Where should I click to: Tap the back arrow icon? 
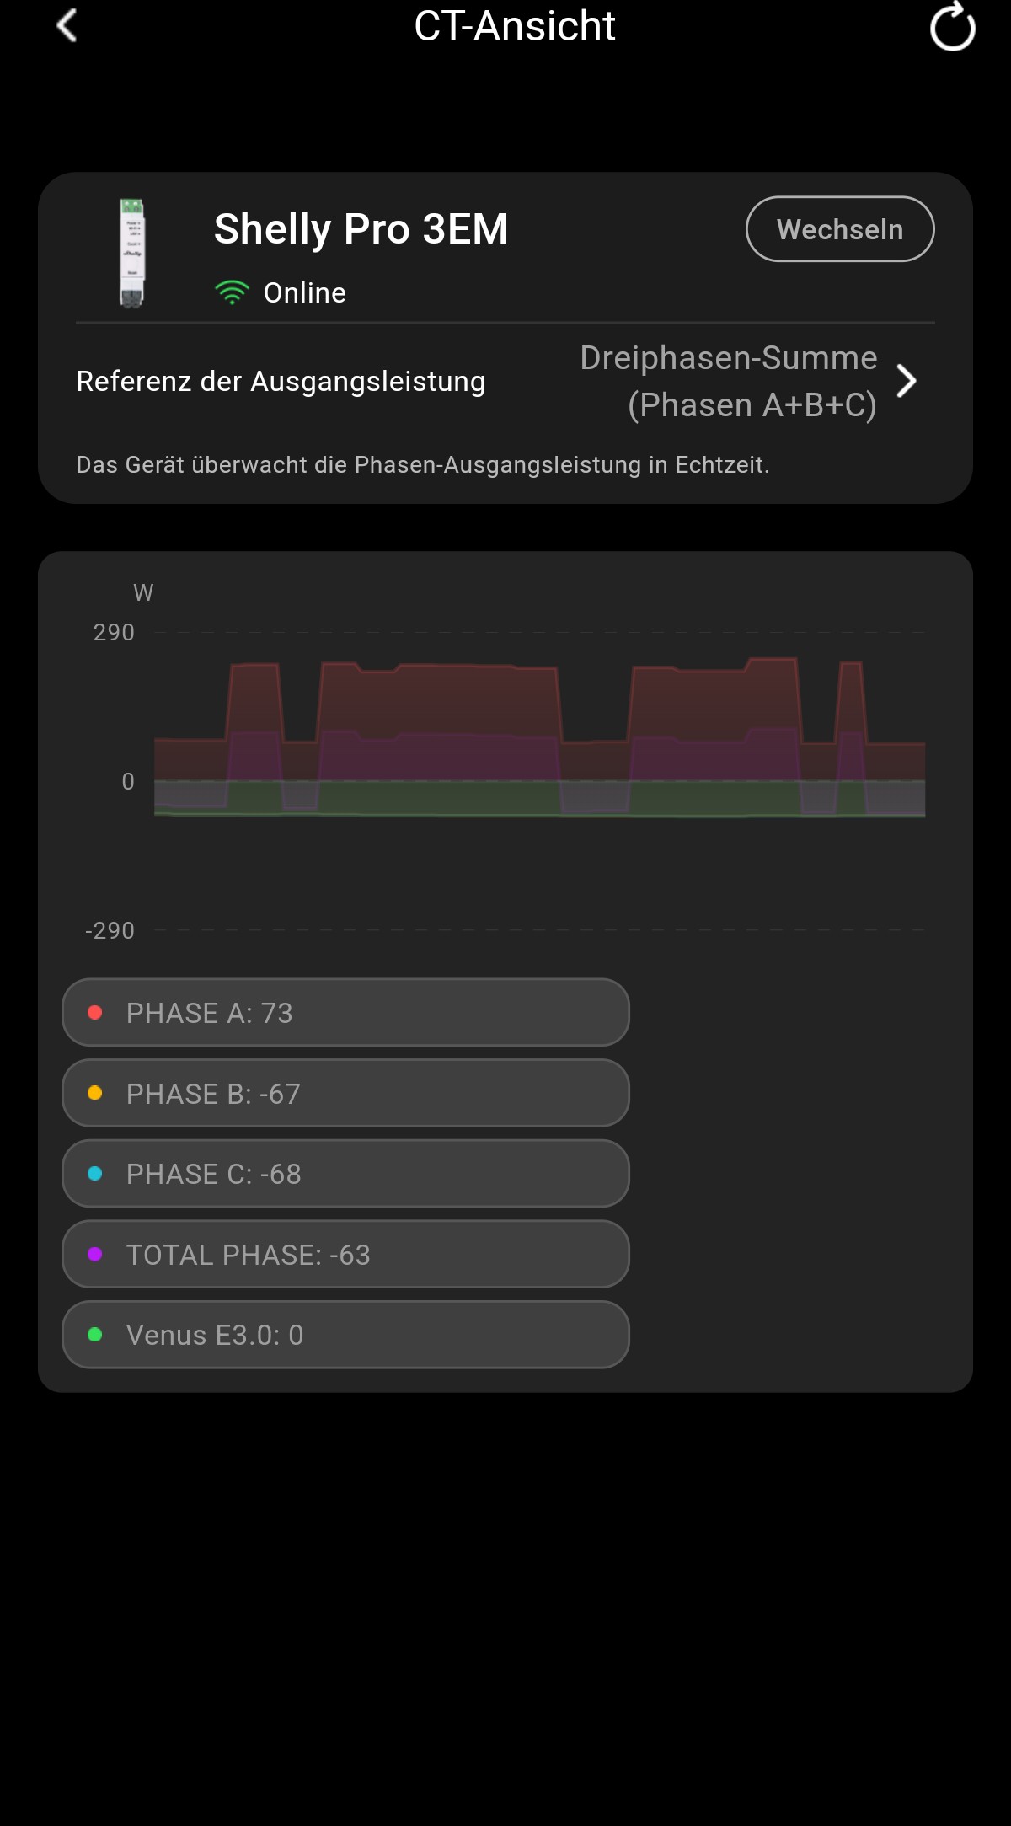point(67,25)
